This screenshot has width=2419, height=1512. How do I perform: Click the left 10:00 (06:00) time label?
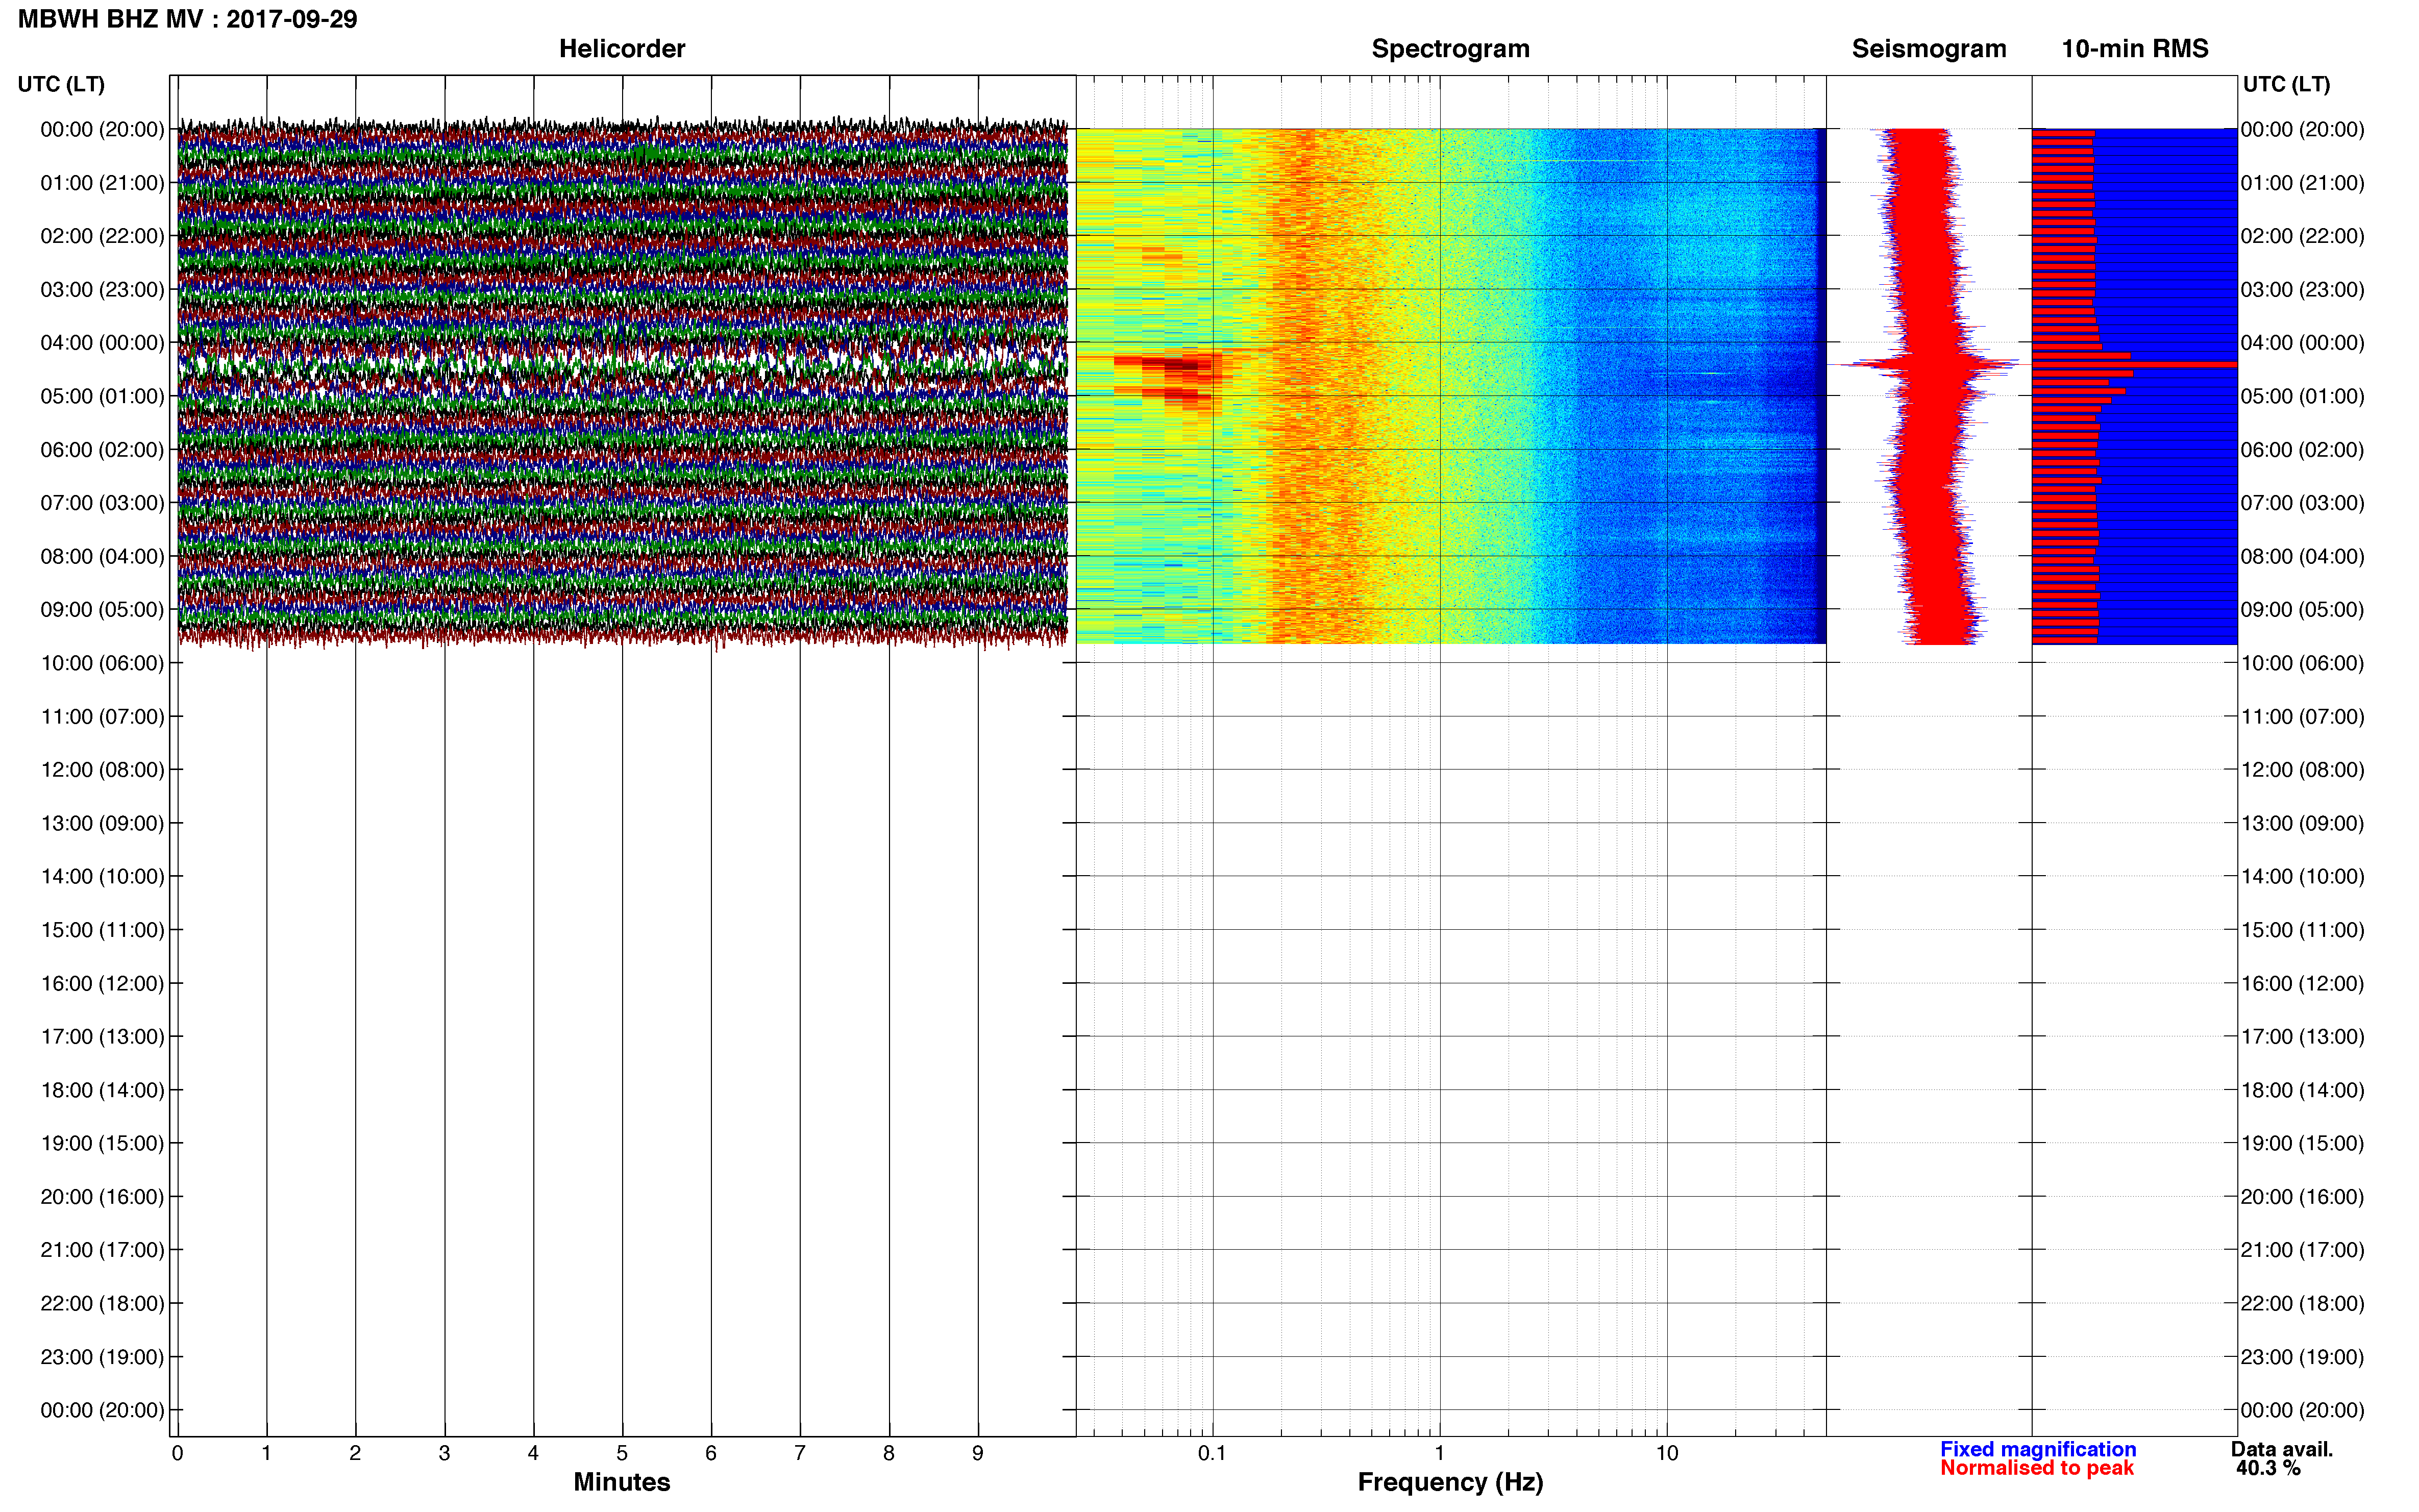click(x=102, y=663)
